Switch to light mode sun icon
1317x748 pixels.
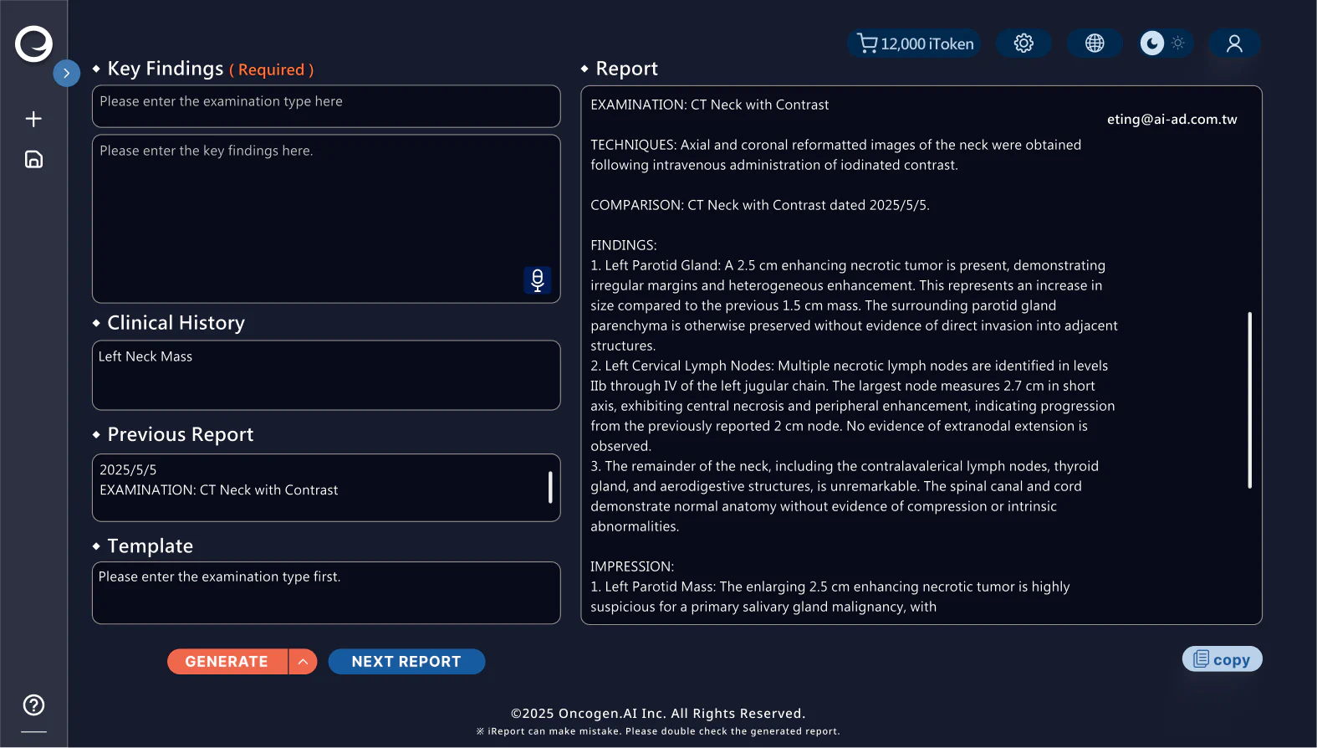1178,44
